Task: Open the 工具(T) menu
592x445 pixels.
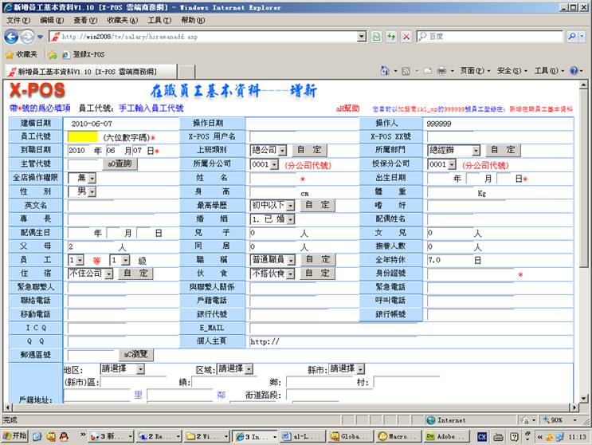Action: point(159,20)
